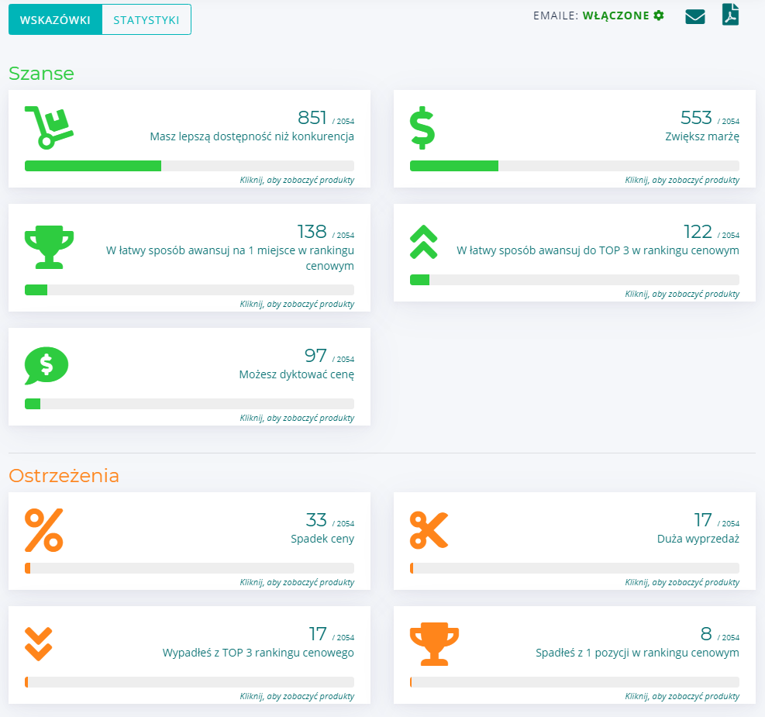Viewport: 765px width, 717px height.
Task: Export report via the PDF icon
Action: (730, 15)
